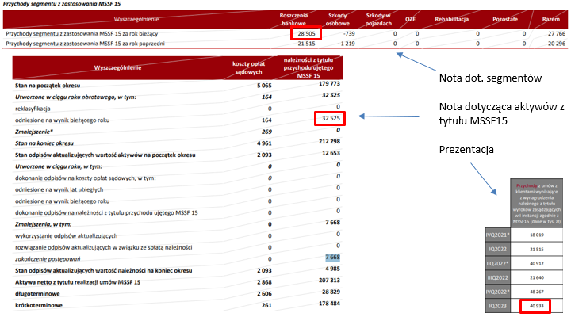This screenshot has width=571, height=317.
Task: Select the value 12 653
Action: tap(331, 153)
